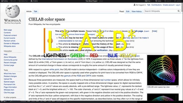This screenshot has width=183, height=103.
Task: Open Random article link
Action: (9, 41)
